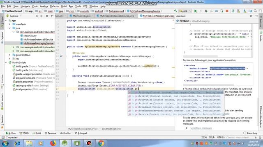Viewport: 263px width, 147px height.
Task: Collapse the app module node
Action: (x=6, y=20)
